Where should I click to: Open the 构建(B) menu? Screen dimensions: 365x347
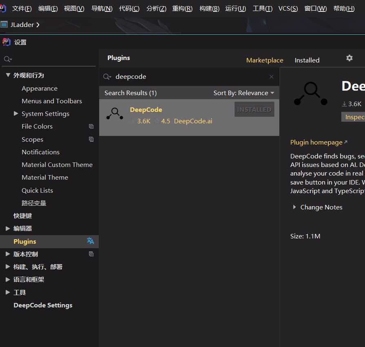pyautogui.click(x=209, y=9)
